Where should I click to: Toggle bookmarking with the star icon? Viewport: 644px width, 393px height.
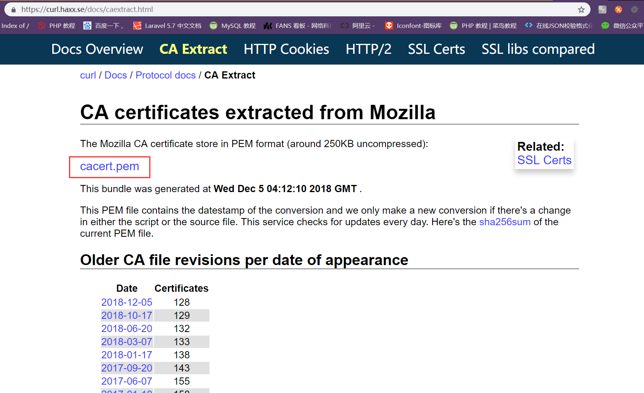pyautogui.click(x=581, y=9)
